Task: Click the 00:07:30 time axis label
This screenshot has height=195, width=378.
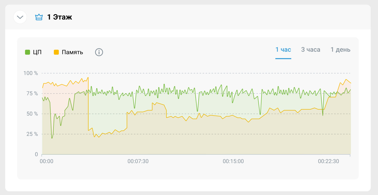Action: point(138,161)
